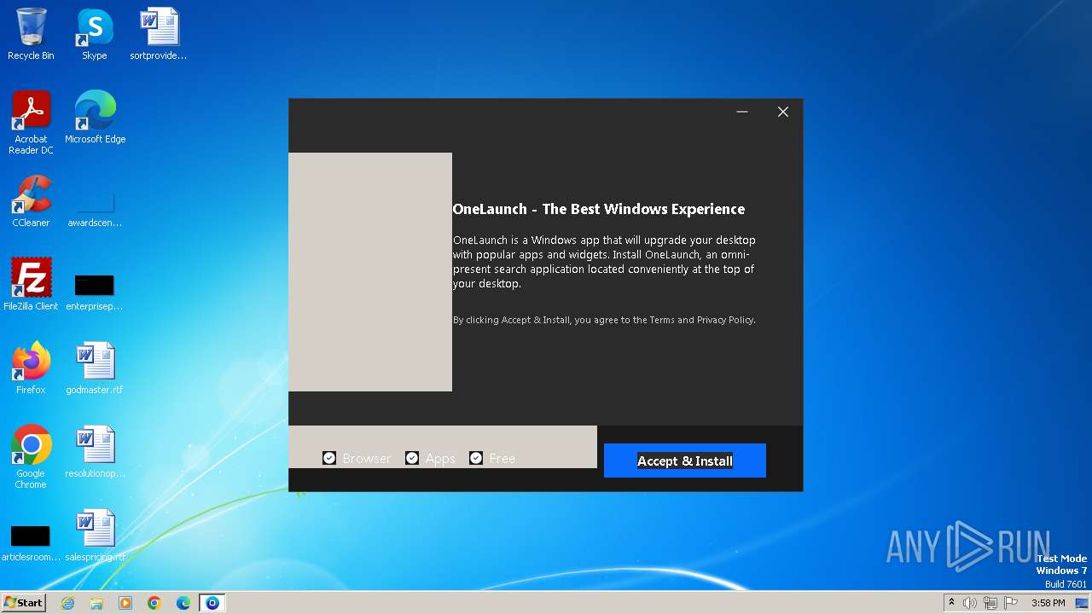Open Internet Explorer from the taskbar
Image resolution: width=1092 pixels, height=614 pixels.
67,603
